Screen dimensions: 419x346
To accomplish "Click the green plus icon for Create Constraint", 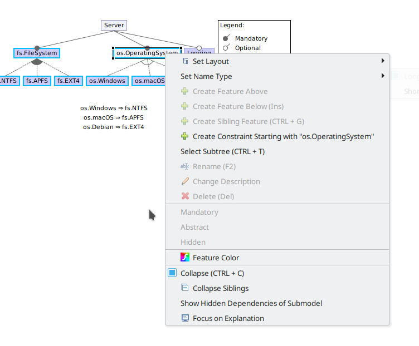I will click(x=184, y=136).
